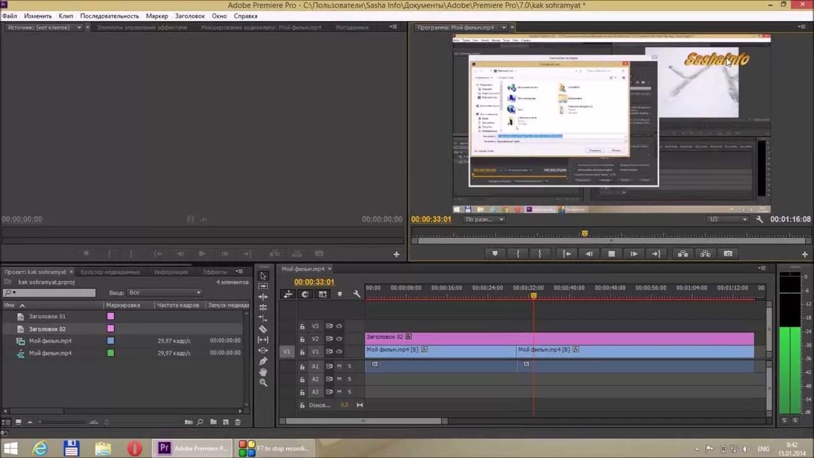Click Stop in Program monitor
Screen dimensions: 814x458
[612, 253]
